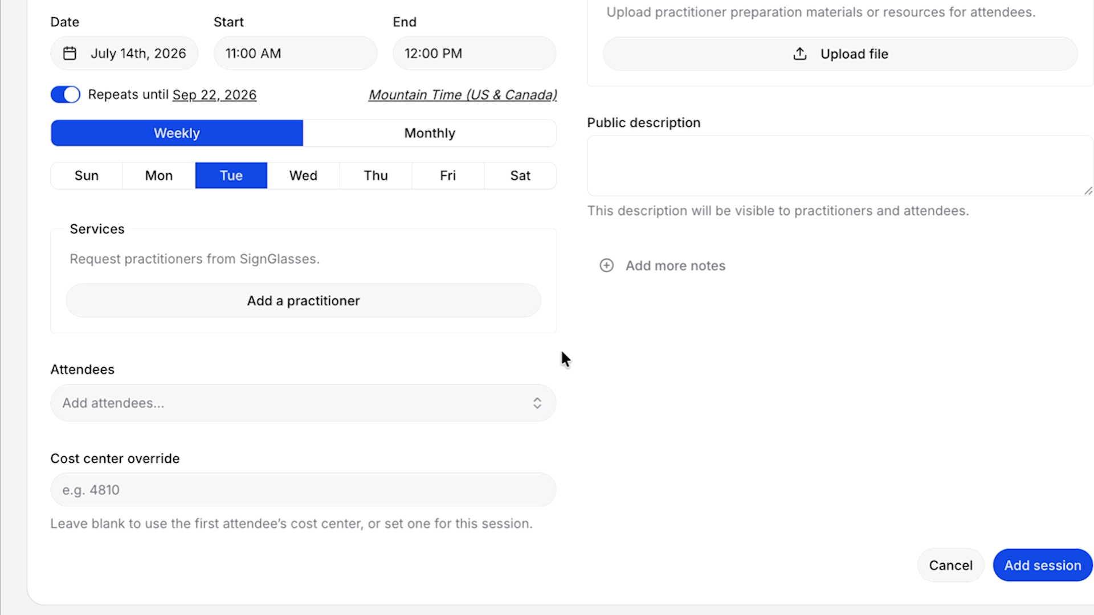This screenshot has width=1094, height=615.
Task: Click the calendar icon in Date field
Action: [70, 54]
